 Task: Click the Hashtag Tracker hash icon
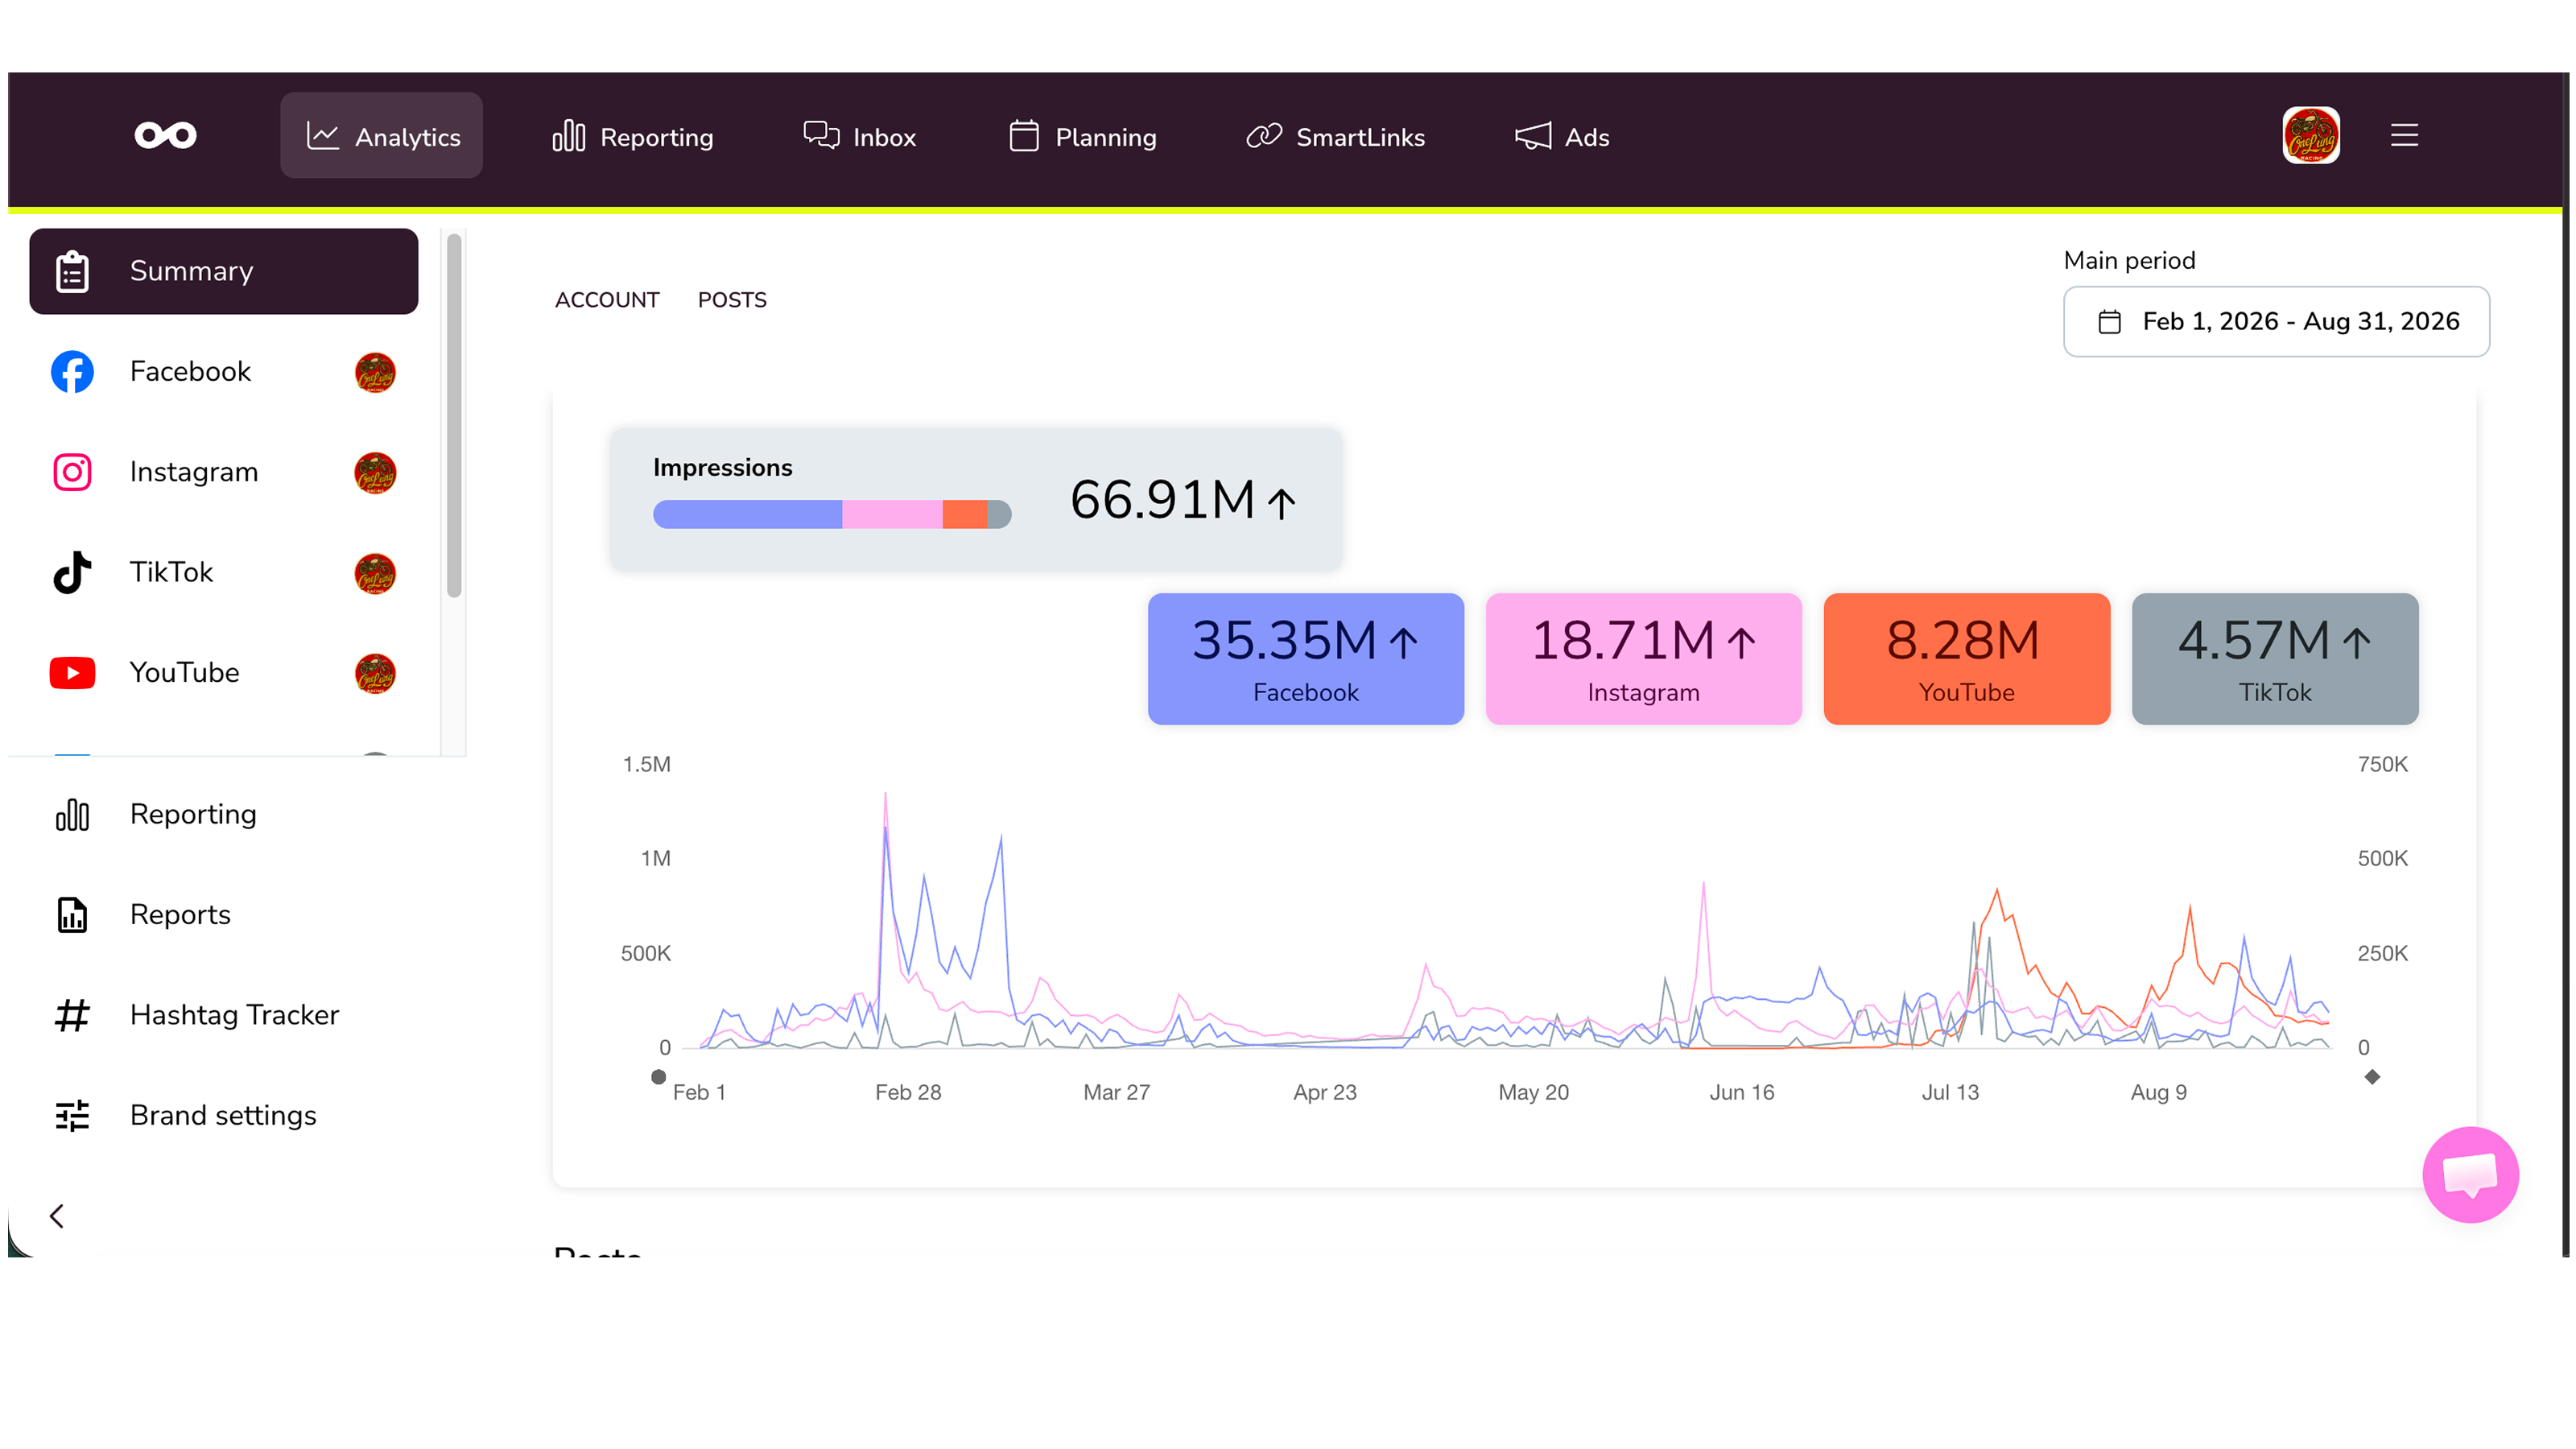point(72,1015)
